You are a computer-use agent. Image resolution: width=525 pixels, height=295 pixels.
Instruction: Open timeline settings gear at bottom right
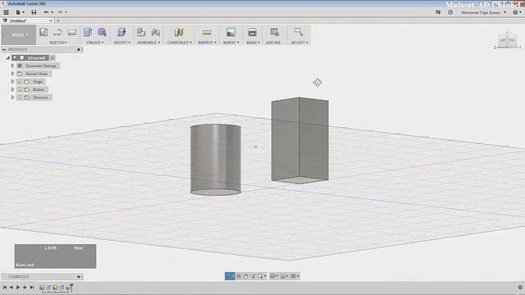(x=520, y=288)
